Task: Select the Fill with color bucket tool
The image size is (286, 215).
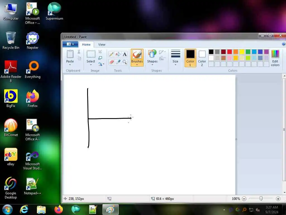Action: [x=118, y=54]
